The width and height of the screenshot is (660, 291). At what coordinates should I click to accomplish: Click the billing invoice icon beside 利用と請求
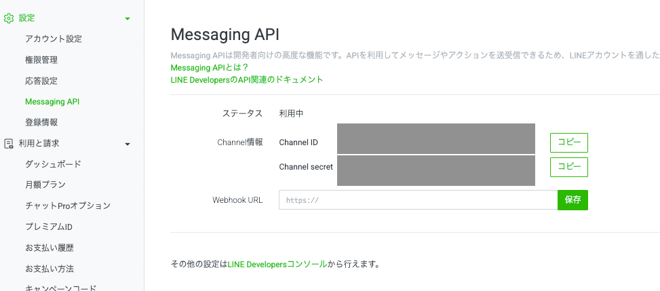point(8,144)
